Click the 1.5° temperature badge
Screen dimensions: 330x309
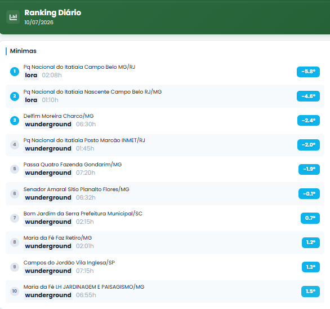click(310, 292)
